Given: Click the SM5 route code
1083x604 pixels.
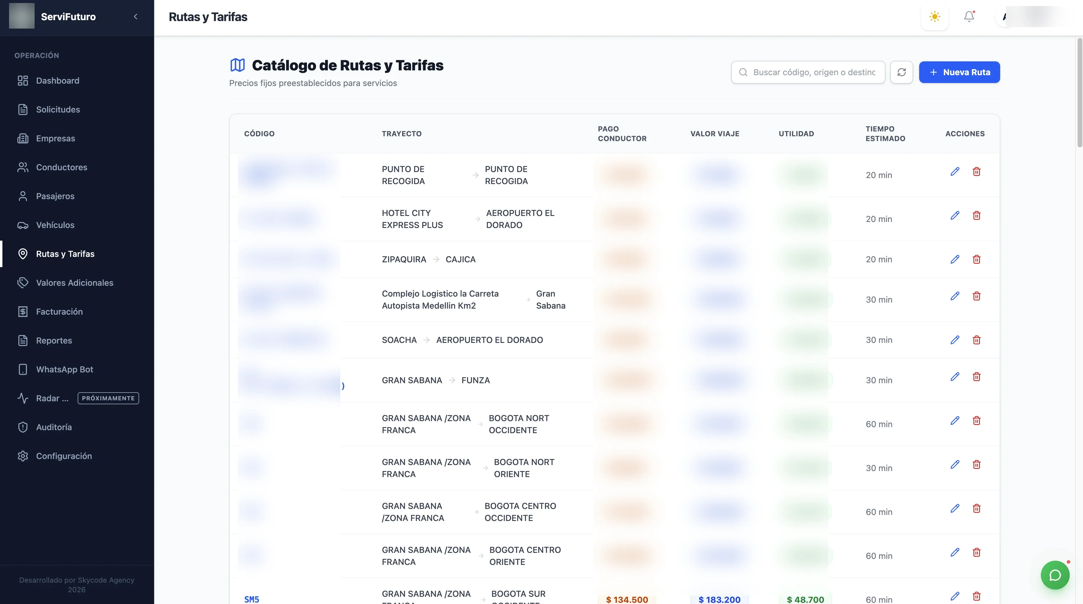Looking at the screenshot, I should pyautogui.click(x=251, y=599).
